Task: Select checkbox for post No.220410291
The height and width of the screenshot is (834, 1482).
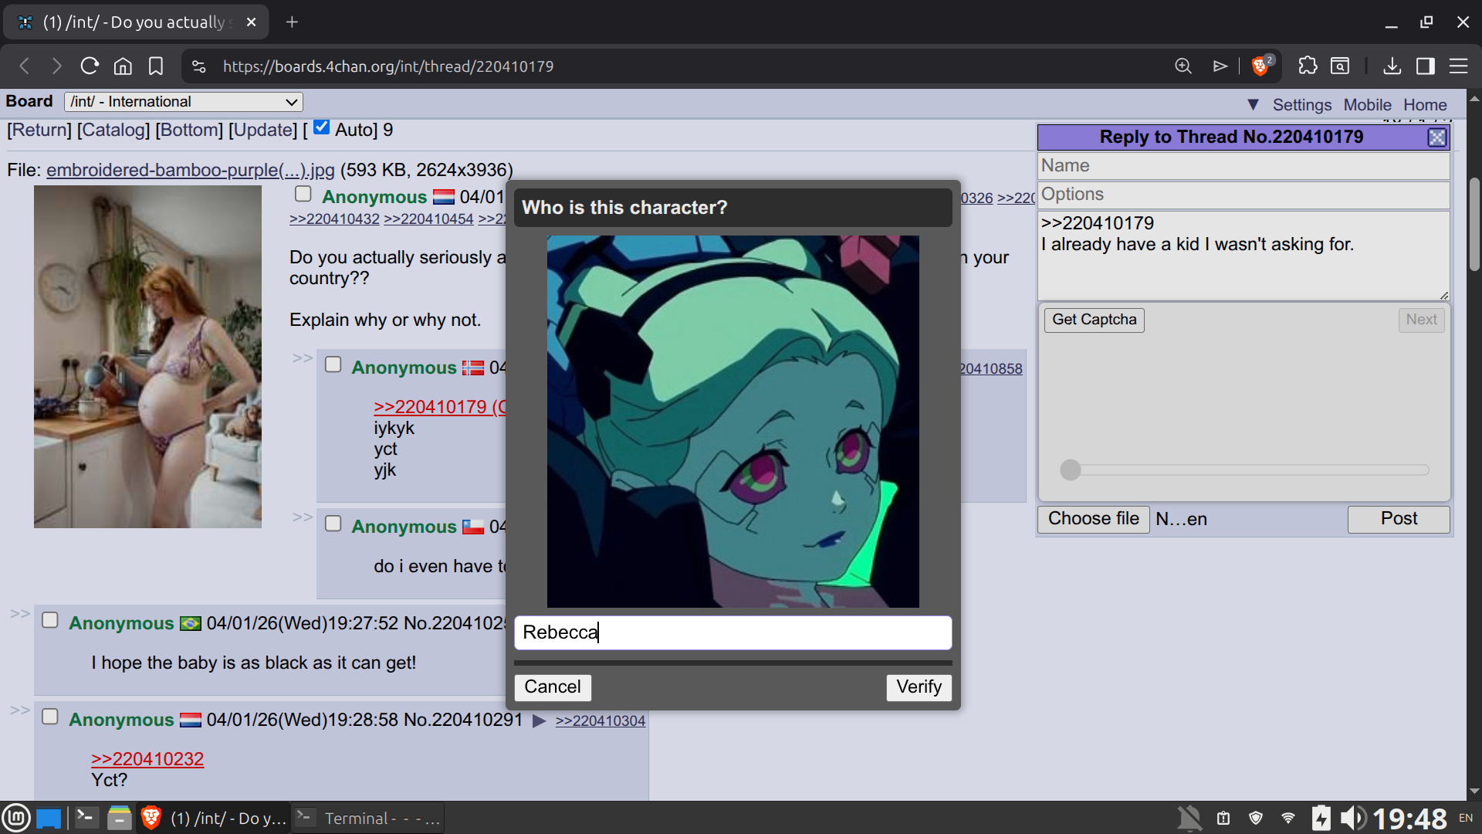Action: (x=50, y=717)
